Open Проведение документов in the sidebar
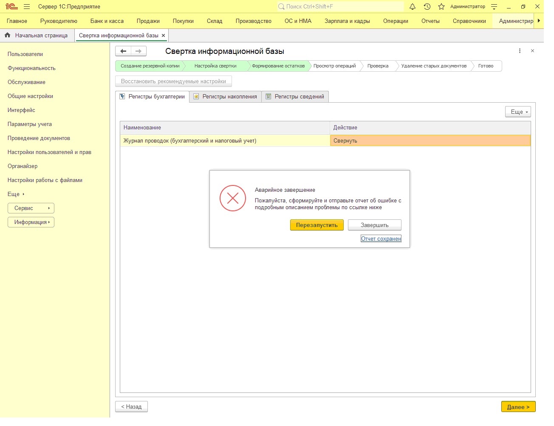 coord(39,138)
